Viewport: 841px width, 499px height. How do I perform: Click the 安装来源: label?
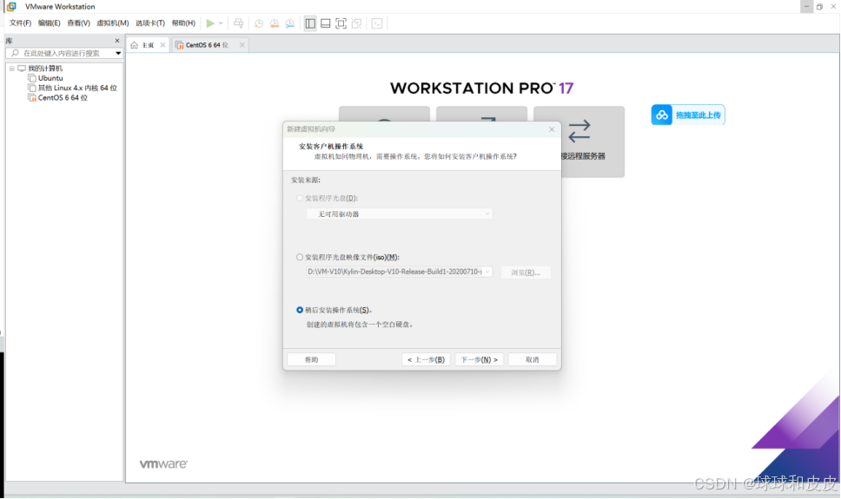[x=306, y=181]
